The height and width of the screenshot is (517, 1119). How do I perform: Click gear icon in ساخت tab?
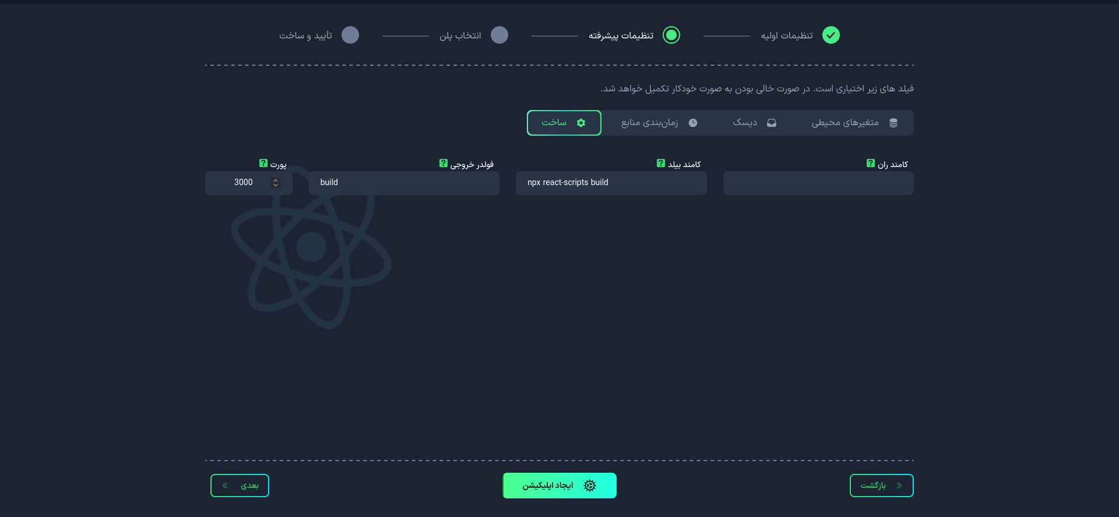[x=581, y=123]
